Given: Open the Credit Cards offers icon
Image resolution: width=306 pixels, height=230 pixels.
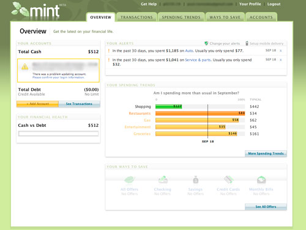Looking at the screenshot, I should pyautogui.click(x=228, y=179).
